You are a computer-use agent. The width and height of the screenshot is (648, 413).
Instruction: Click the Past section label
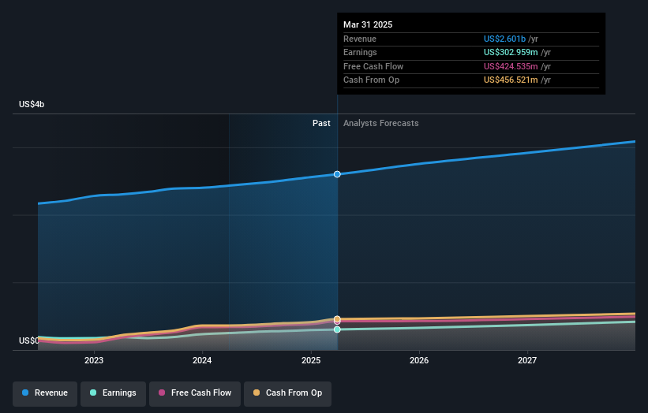tap(321, 124)
